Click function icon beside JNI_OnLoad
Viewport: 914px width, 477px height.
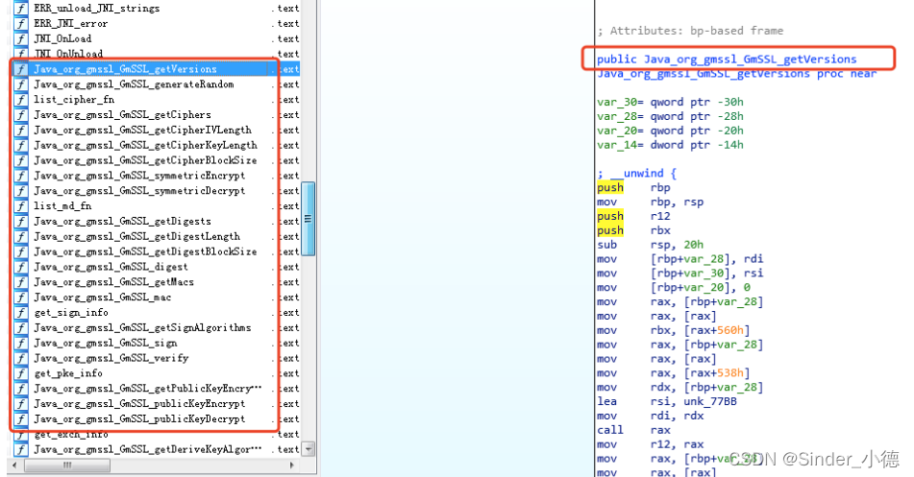21,38
